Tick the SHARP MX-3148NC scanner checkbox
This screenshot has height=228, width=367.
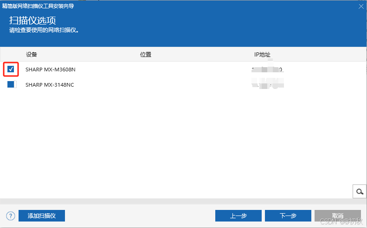[11, 84]
